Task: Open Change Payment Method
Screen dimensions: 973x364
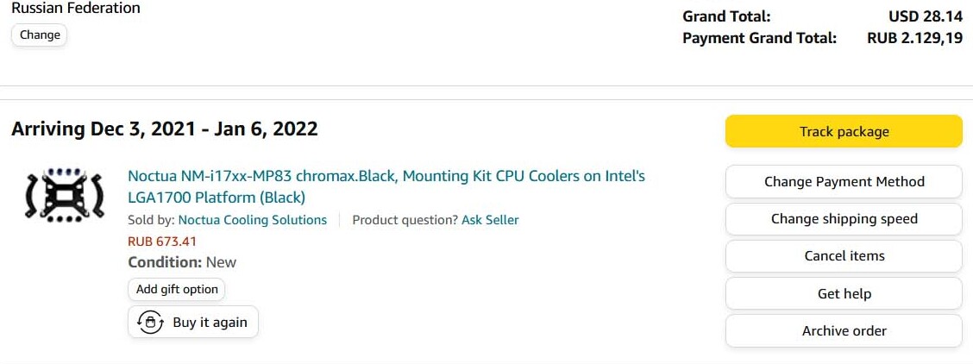Action: point(844,181)
